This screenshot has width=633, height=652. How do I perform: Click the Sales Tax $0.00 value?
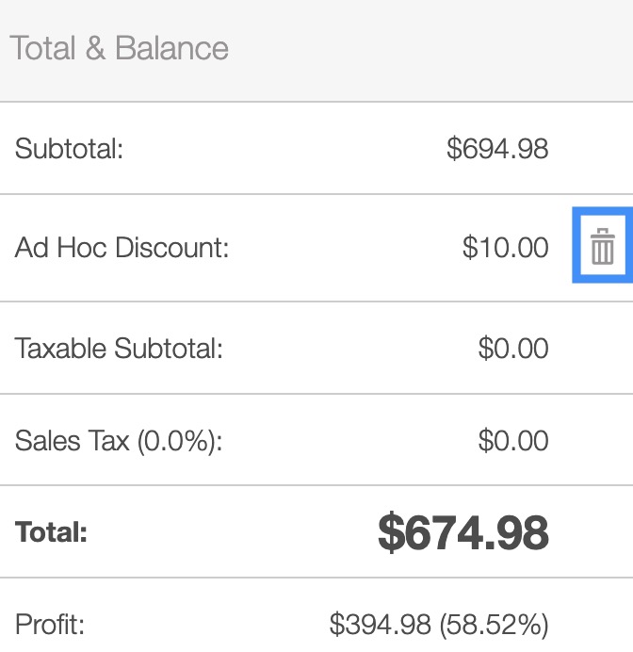tap(513, 441)
